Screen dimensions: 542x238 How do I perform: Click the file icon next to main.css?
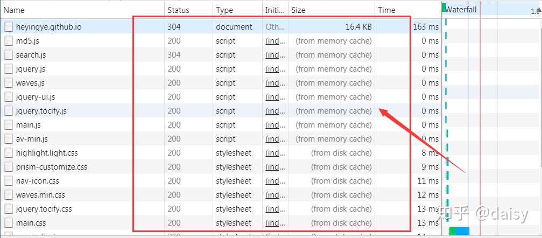coord(9,223)
